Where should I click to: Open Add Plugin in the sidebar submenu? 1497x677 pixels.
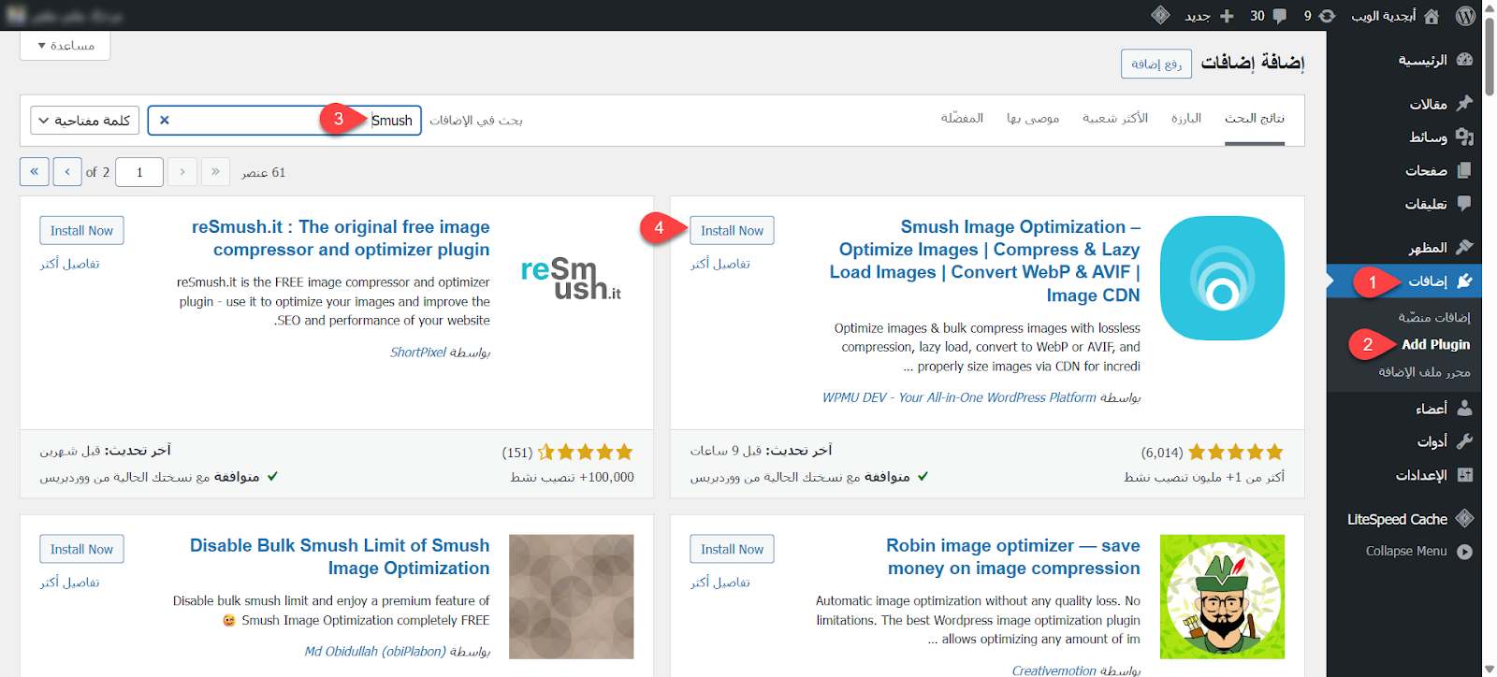tap(1435, 344)
